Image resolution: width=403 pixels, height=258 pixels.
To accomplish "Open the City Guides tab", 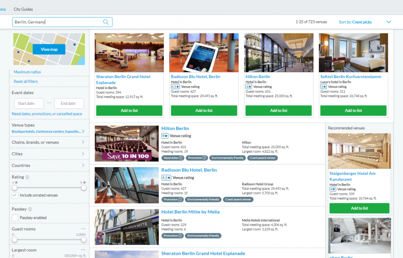I will (x=23, y=9).
